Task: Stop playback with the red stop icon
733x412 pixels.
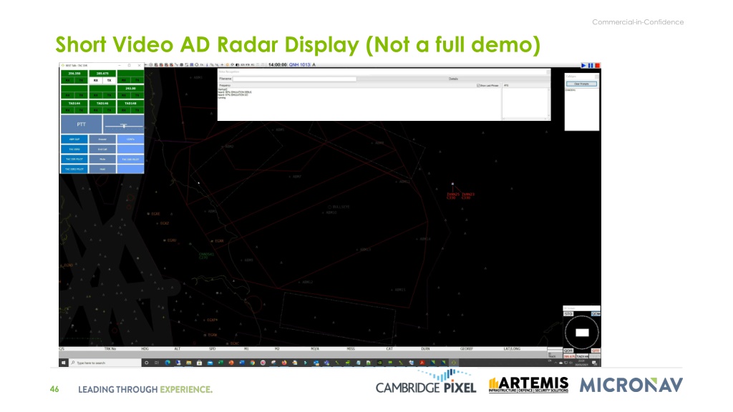Action: click(x=598, y=65)
